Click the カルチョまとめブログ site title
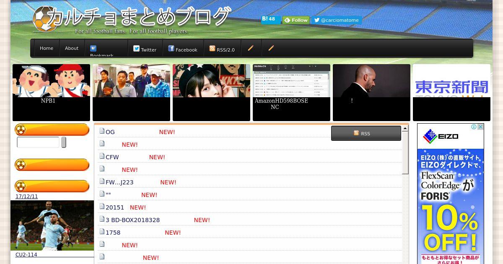 click(x=139, y=17)
